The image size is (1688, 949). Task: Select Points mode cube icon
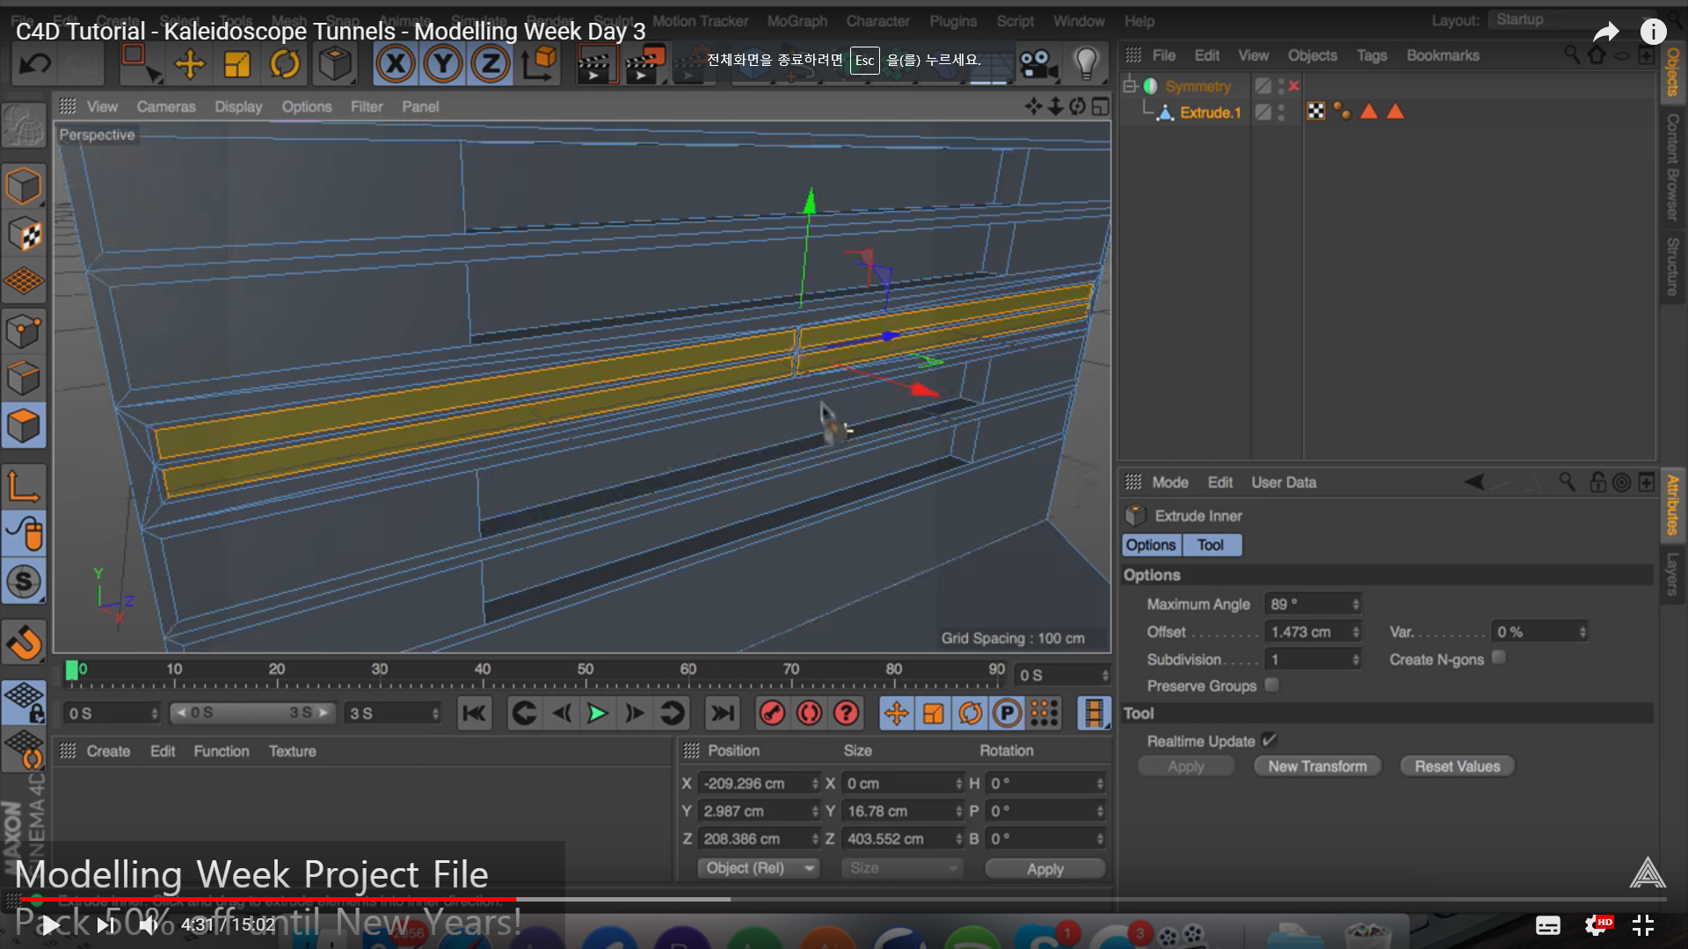click(x=24, y=331)
